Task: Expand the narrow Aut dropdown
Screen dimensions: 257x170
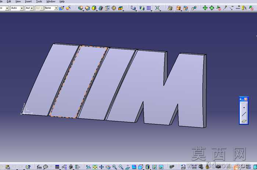Action: click(32, 8)
